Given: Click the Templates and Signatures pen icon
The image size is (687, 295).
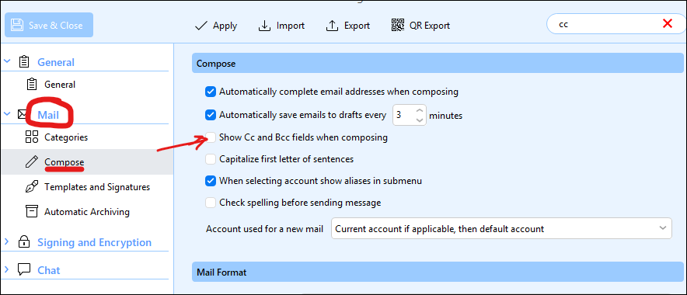Looking at the screenshot, I should tap(32, 187).
